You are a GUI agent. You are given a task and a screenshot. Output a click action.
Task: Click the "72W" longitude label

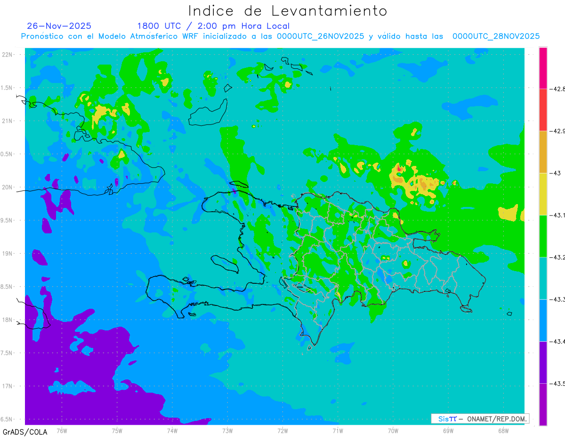coord(282,430)
